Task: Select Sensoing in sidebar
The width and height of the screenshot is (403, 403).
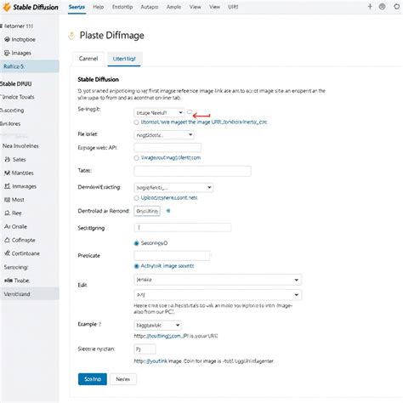Action: (x=16, y=267)
